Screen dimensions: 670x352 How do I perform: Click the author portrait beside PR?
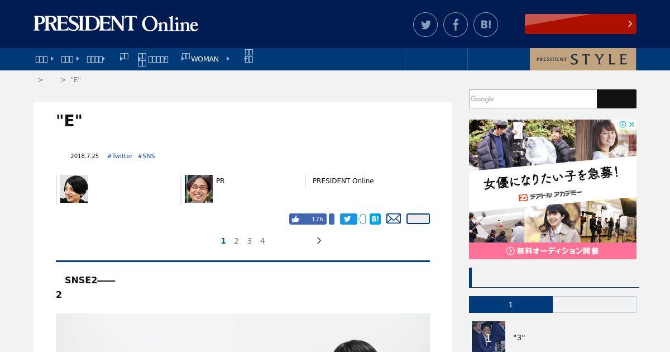tap(199, 189)
